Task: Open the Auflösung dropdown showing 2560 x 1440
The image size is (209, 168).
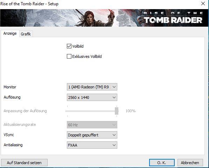Action: point(92,98)
